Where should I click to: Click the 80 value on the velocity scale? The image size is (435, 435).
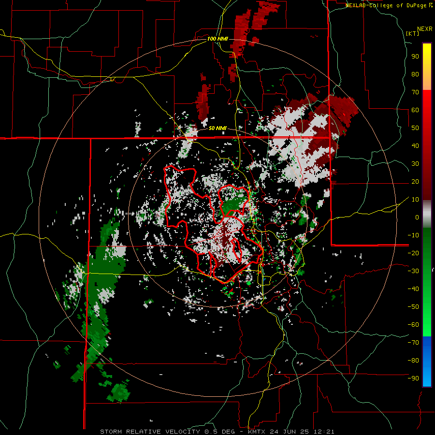[415, 74]
